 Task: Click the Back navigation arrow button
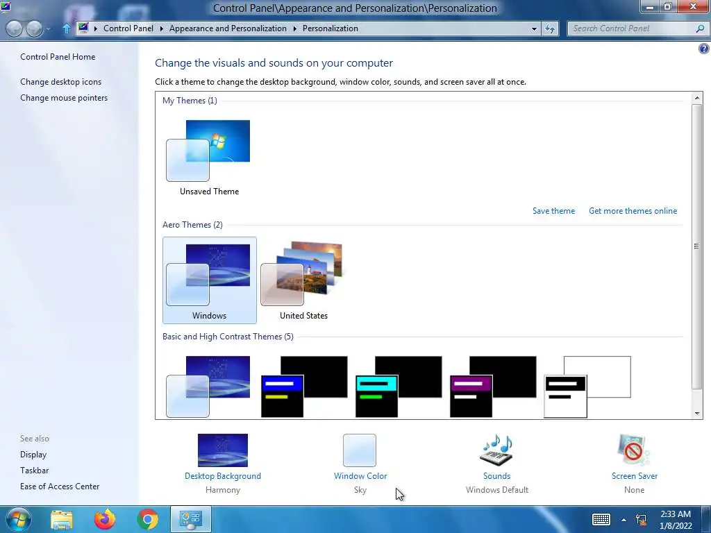click(x=14, y=28)
